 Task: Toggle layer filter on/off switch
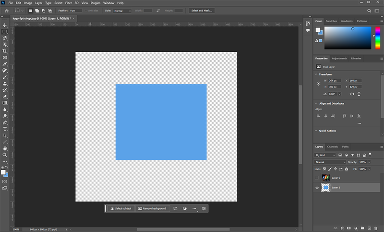pos(370,155)
